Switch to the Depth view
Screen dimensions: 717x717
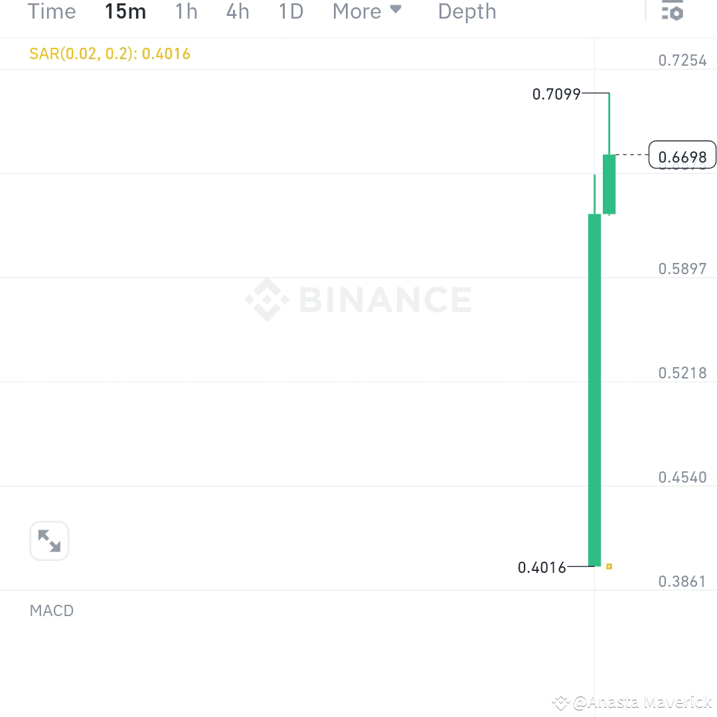point(467,11)
